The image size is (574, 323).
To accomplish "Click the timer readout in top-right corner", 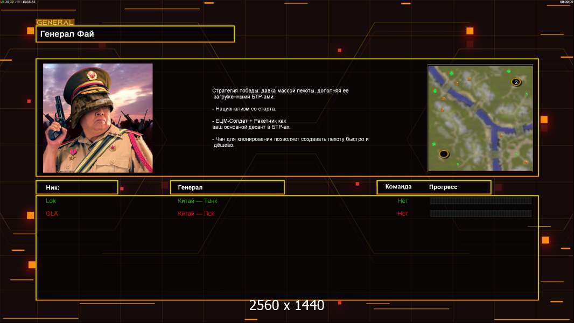I will click(x=566, y=2).
